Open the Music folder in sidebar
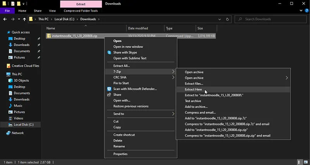The image size is (310, 165). coord(18,105)
